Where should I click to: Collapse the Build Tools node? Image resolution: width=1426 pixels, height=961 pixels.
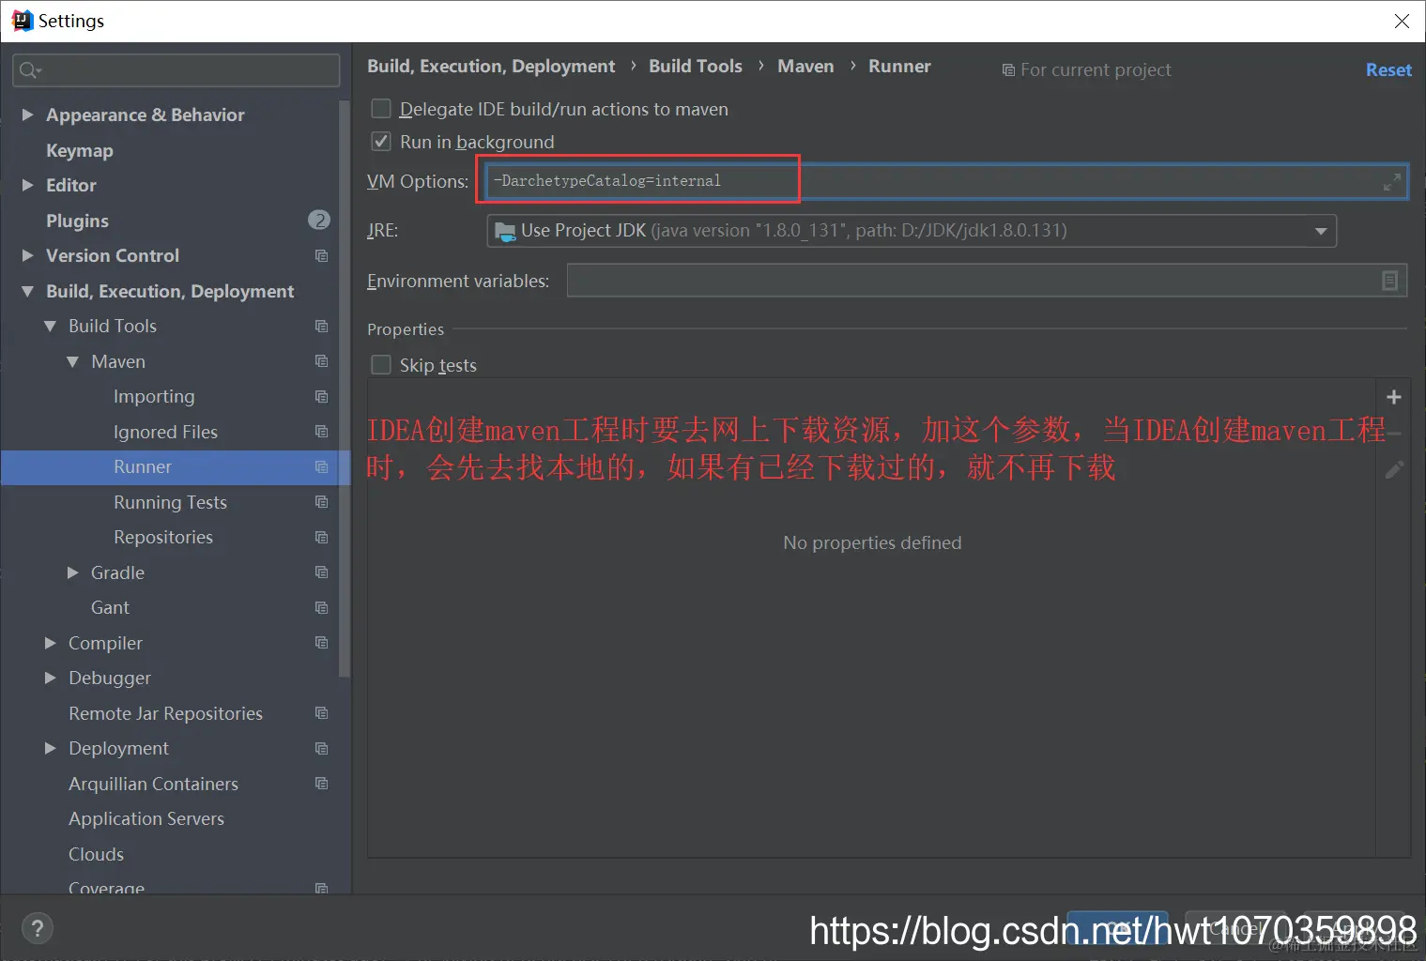(51, 327)
